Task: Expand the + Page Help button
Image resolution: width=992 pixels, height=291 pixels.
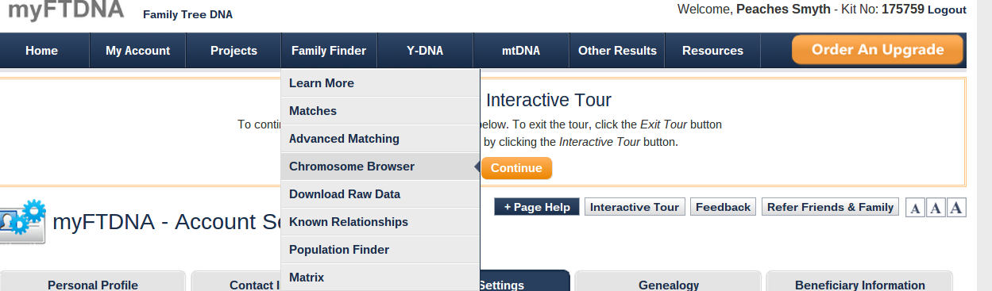Action: tap(537, 207)
